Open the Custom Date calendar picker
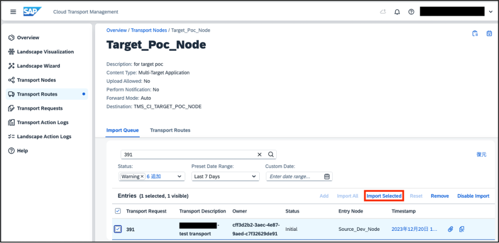 327,176
